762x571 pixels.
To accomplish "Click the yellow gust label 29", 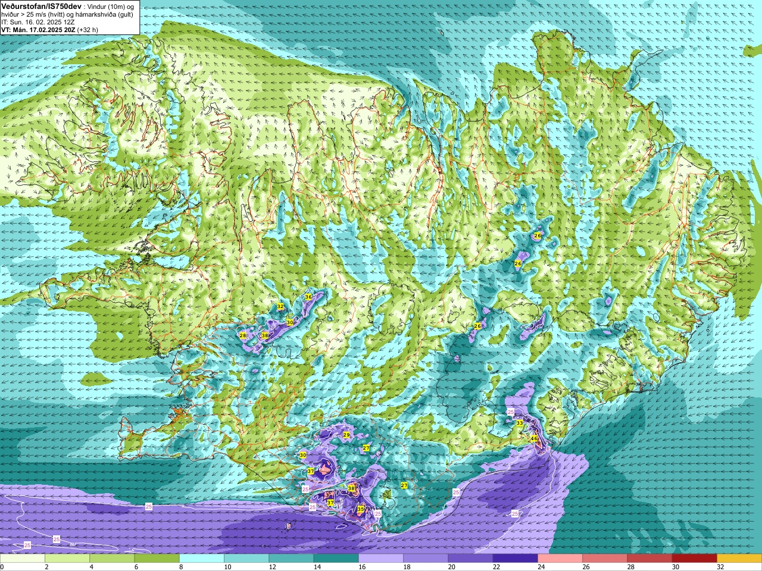I will coord(346,435).
